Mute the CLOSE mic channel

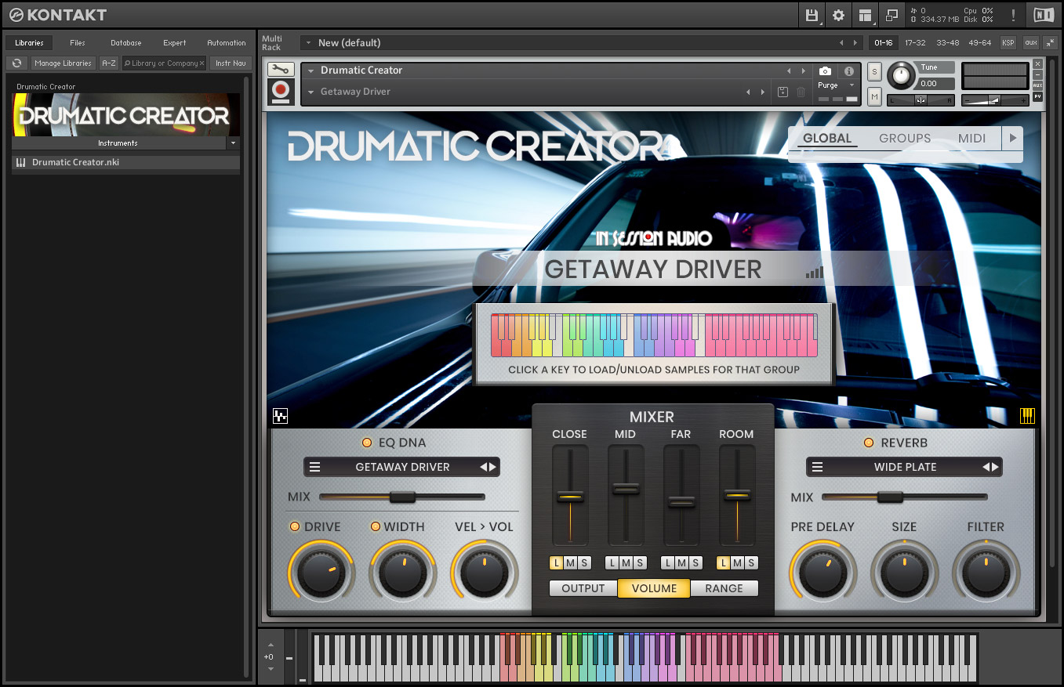click(x=570, y=562)
